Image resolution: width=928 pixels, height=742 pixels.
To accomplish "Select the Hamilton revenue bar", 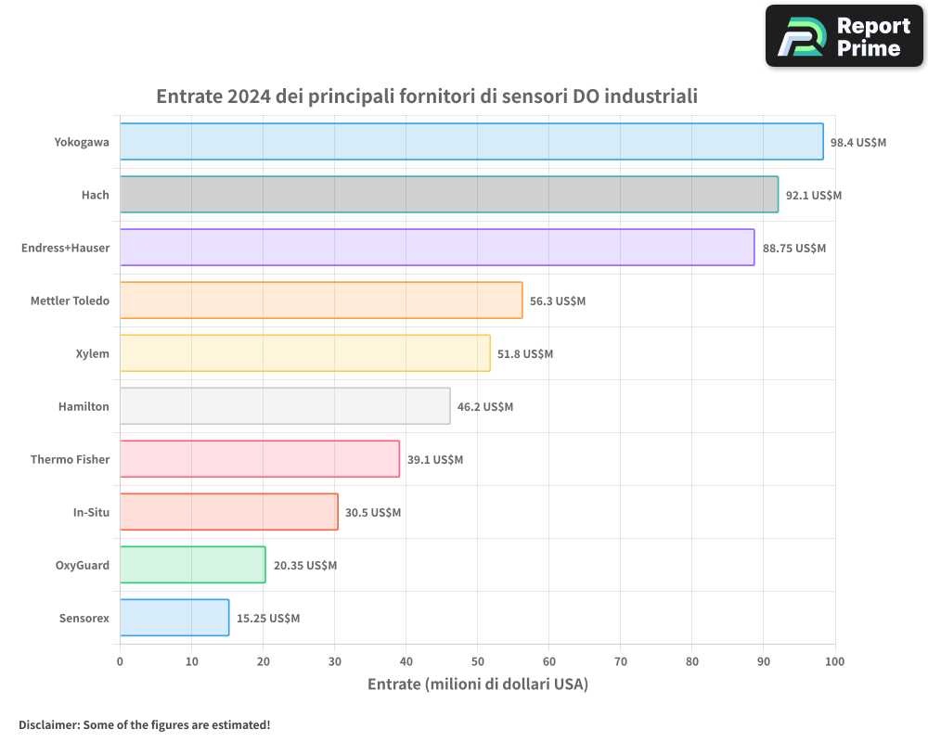I will tap(285, 406).
